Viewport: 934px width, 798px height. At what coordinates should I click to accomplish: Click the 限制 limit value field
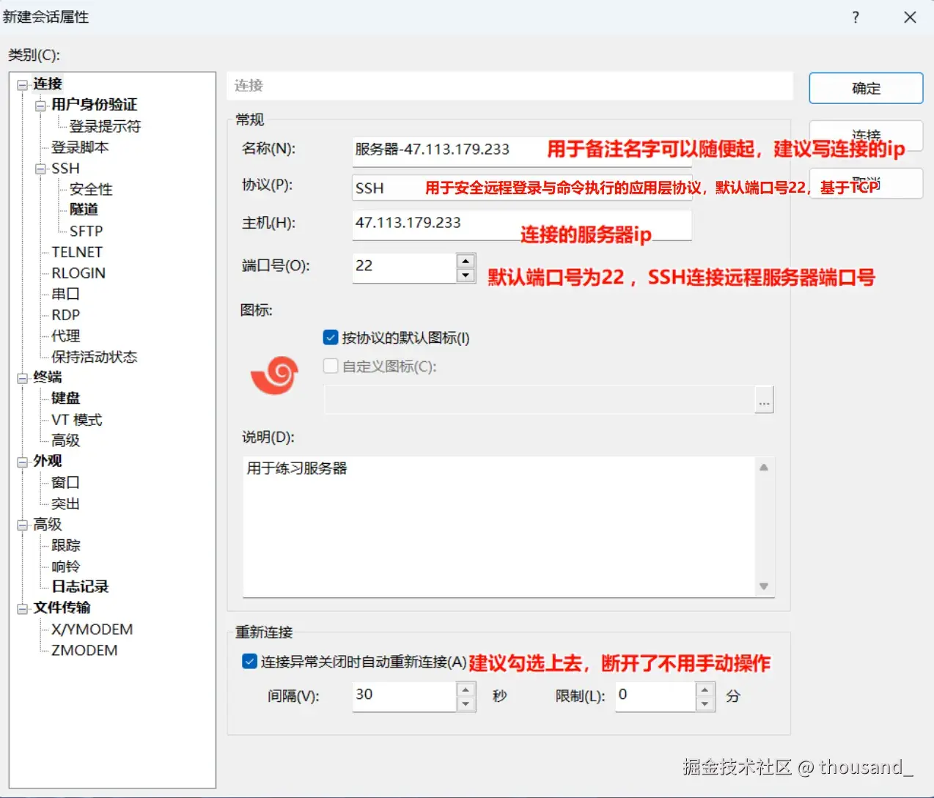pyautogui.click(x=655, y=696)
